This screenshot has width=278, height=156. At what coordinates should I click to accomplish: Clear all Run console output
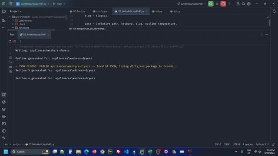10,71
